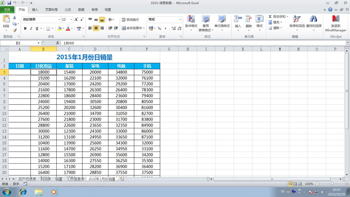Open the Windows Start button
Image resolution: width=350 pixels, height=197 pixels.
(7, 192)
